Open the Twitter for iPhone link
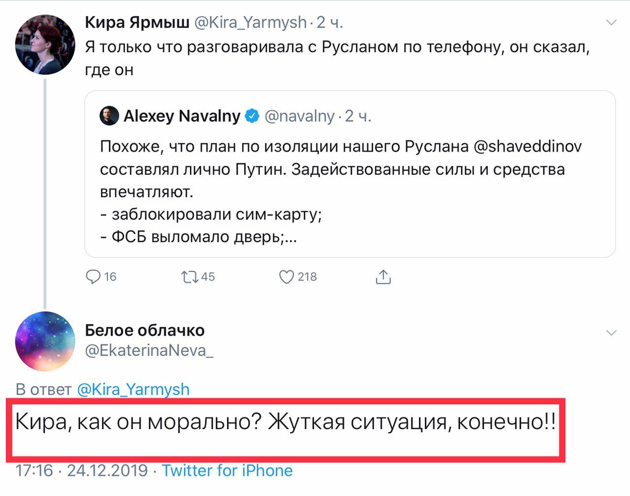This screenshot has width=630, height=496. (x=227, y=470)
